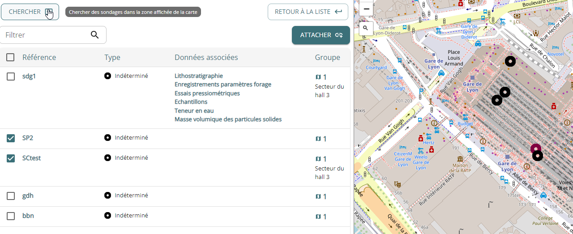Viewport: 573px width, 234px height.
Task: Click the Données associées column header
Action: click(x=206, y=57)
